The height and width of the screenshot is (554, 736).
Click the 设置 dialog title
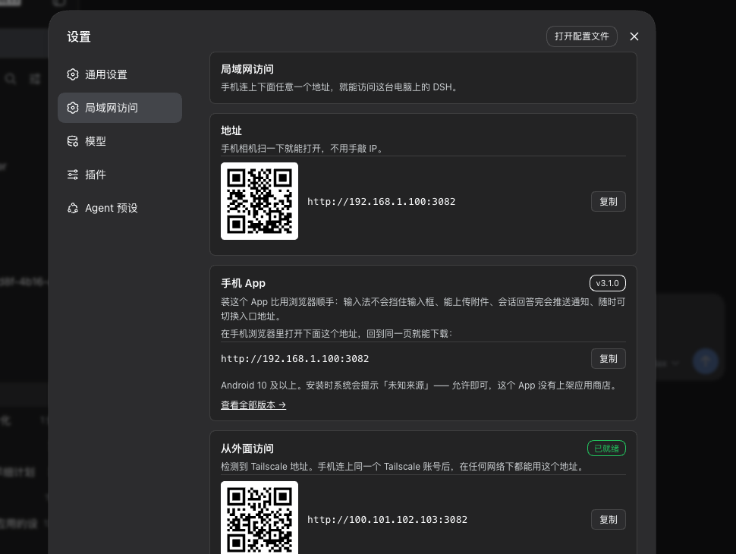point(79,36)
